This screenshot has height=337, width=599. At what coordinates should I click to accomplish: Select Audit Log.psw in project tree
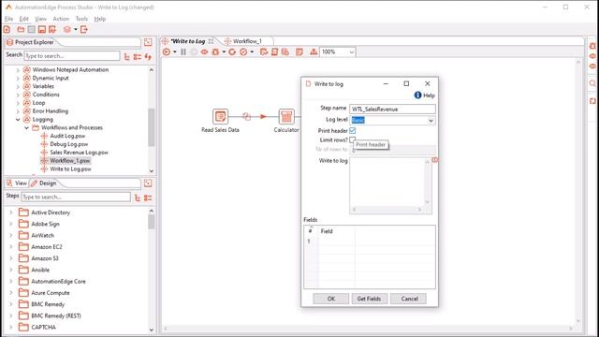point(67,136)
